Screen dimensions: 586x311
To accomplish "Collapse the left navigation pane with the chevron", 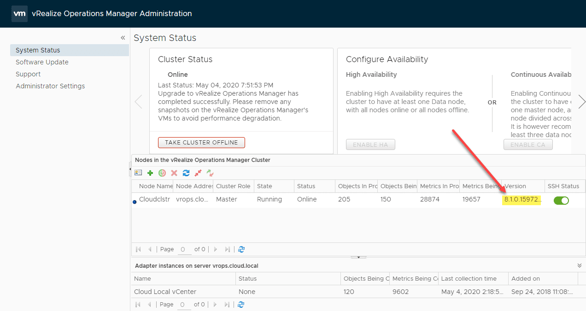I will [123, 37].
